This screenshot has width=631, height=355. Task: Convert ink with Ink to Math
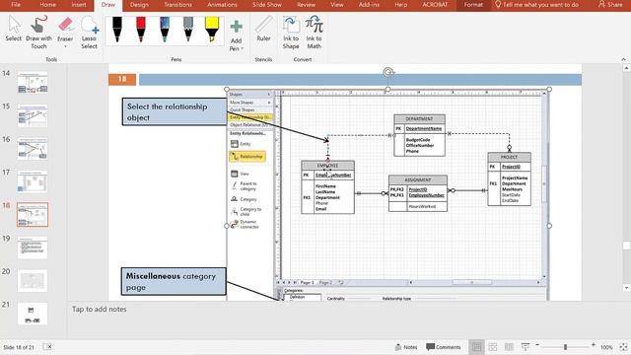(314, 33)
